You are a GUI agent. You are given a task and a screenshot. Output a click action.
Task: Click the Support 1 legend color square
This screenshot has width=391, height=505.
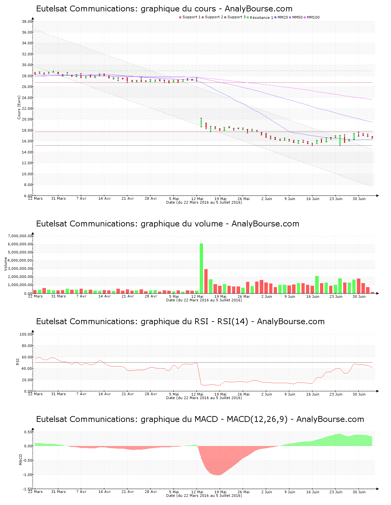(x=180, y=17)
